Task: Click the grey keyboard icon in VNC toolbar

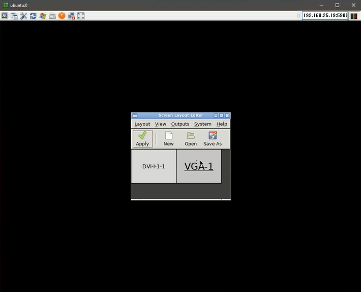Action: (52, 16)
